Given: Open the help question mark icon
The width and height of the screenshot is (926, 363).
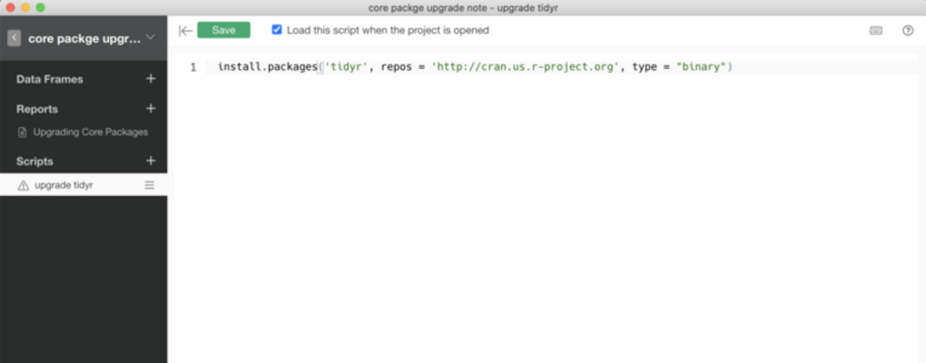Looking at the screenshot, I should tap(908, 31).
